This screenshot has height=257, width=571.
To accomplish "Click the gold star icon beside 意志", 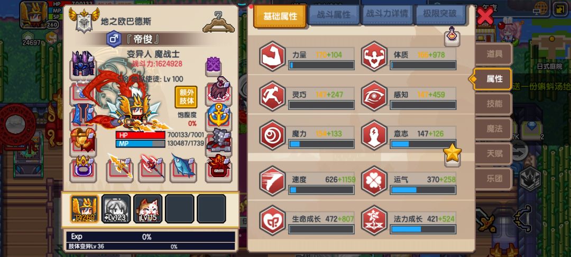I will click(x=452, y=154).
